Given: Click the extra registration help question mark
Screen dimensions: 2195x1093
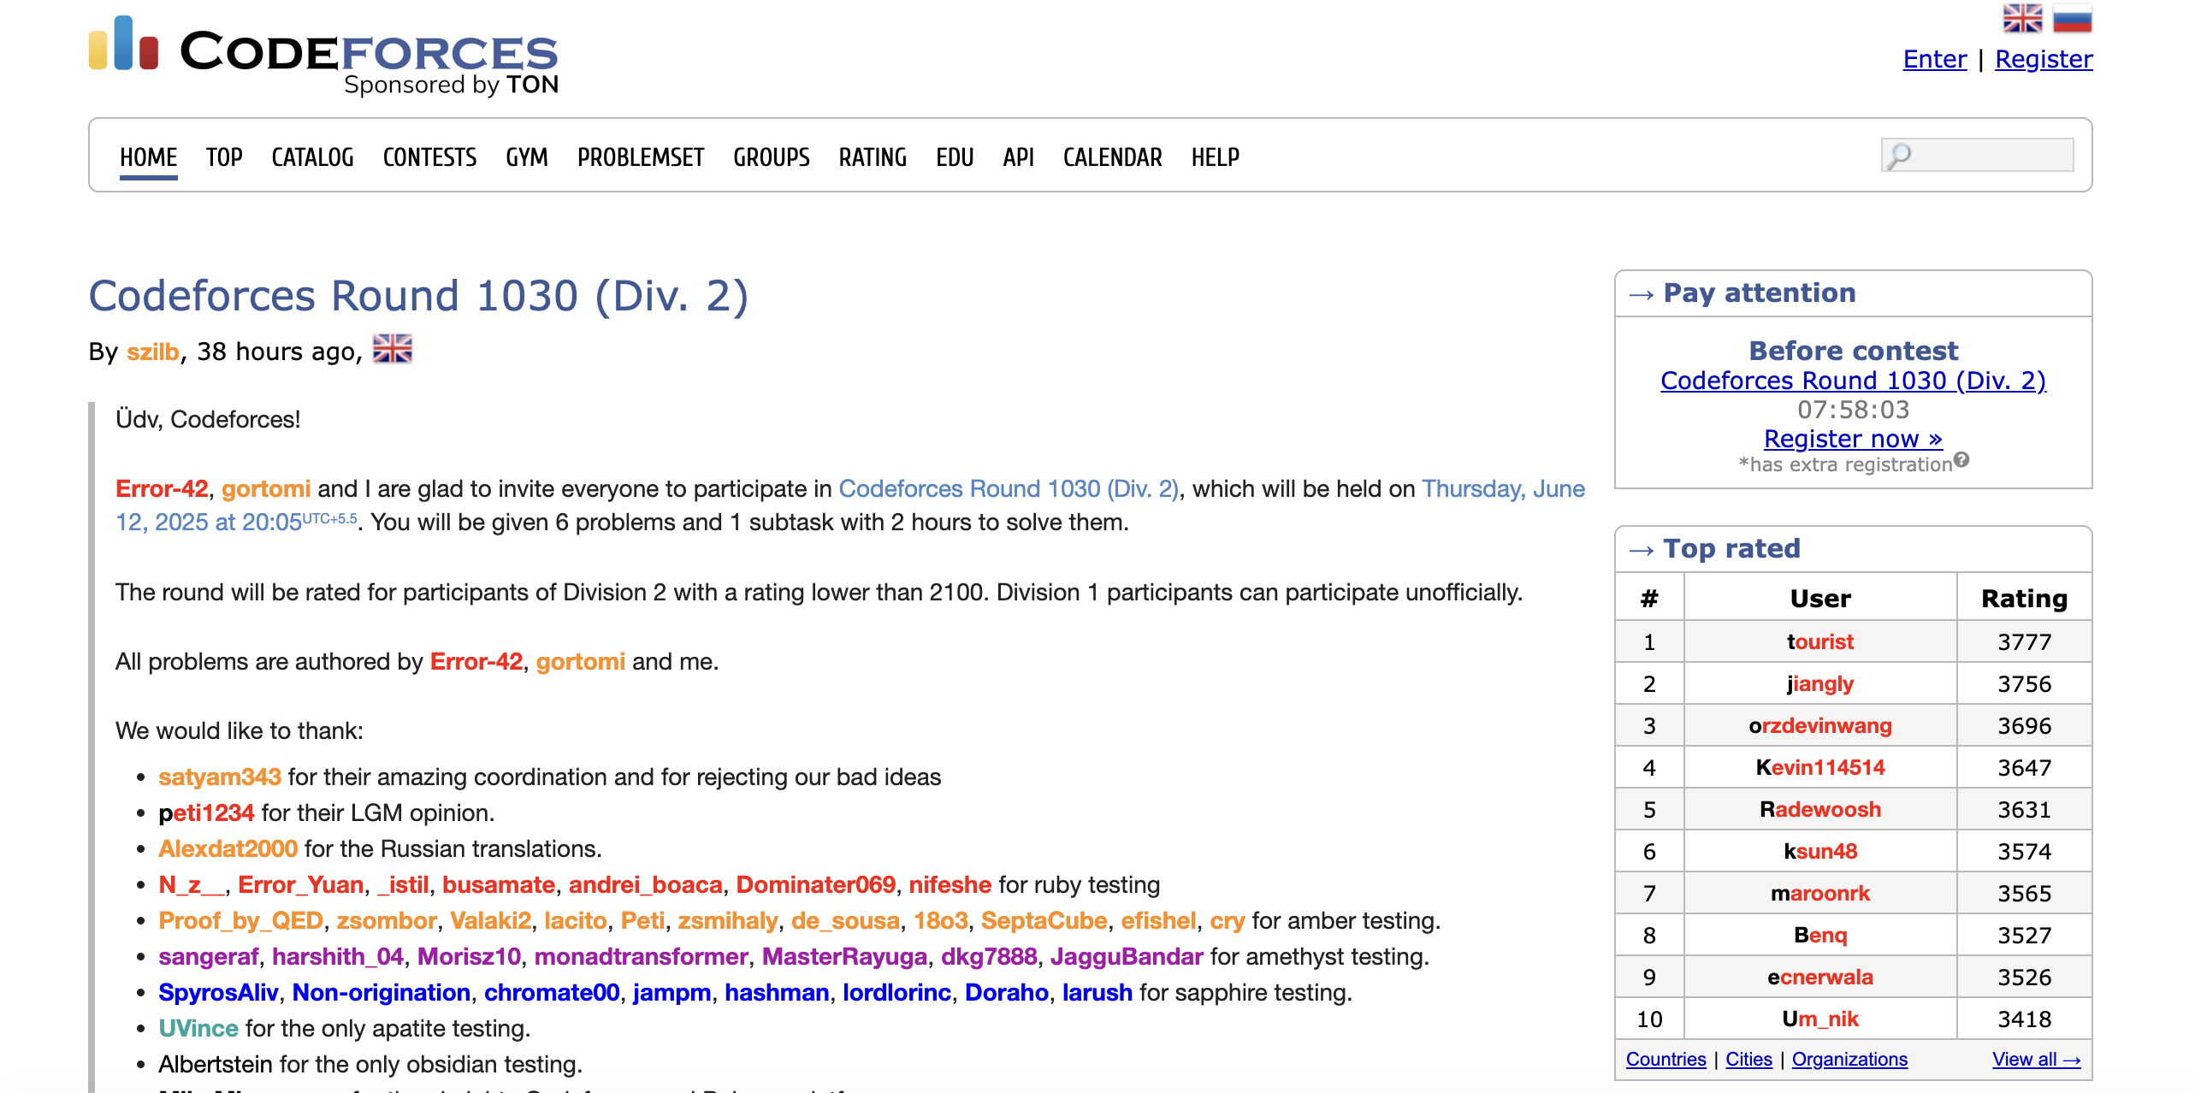Looking at the screenshot, I should [x=1961, y=459].
